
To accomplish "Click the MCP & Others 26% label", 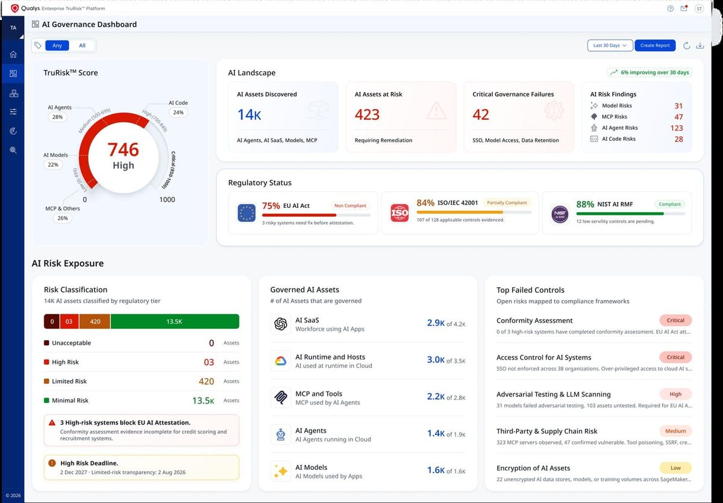I will pos(62,213).
